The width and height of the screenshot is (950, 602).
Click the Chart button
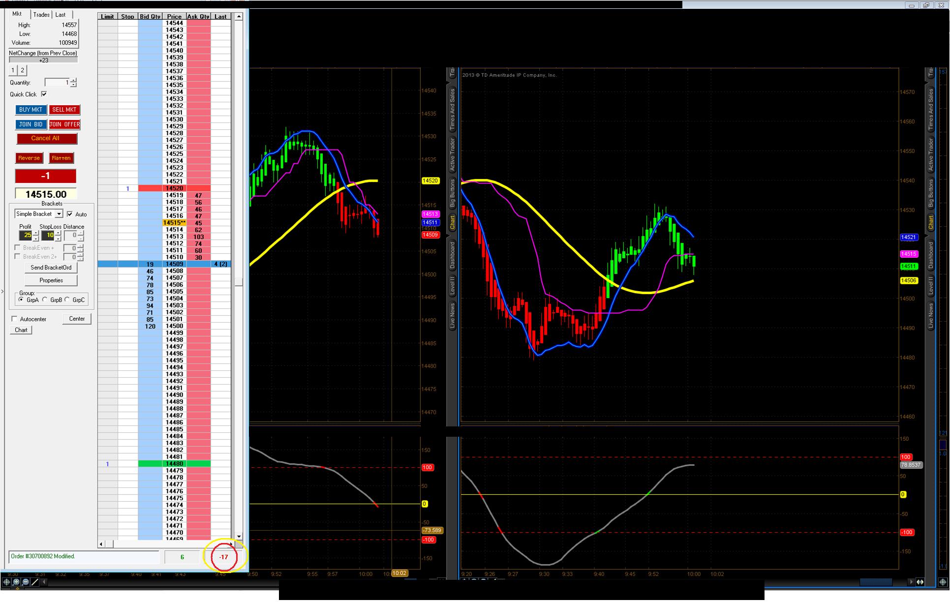tap(21, 330)
